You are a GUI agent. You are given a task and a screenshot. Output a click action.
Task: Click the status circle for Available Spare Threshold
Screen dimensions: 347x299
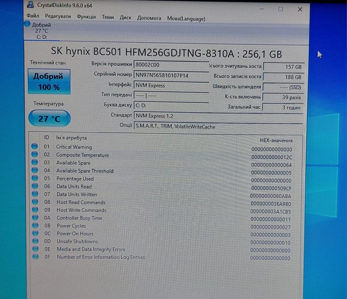(35, 170)
